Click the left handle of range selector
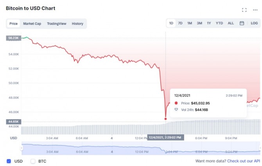 coord(22,148)
